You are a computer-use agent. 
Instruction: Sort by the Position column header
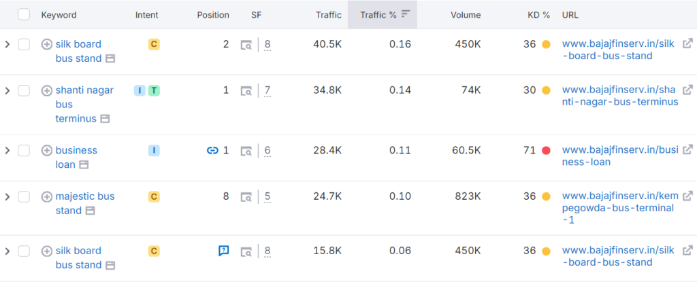click(x=213, y=15)
